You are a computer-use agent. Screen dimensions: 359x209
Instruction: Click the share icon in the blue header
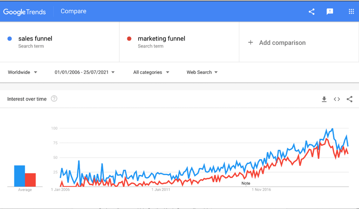point(311,12)
